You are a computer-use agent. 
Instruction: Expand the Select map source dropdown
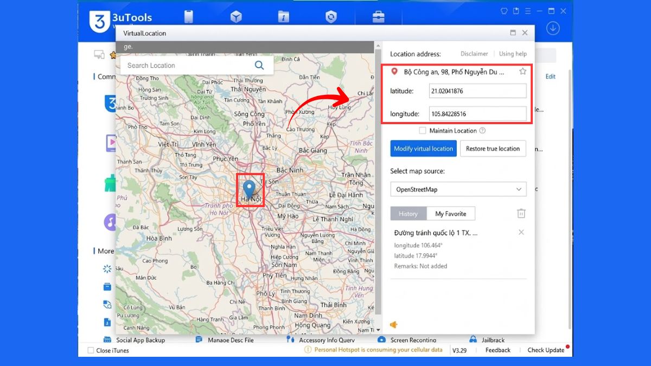[x=458, y=189]
